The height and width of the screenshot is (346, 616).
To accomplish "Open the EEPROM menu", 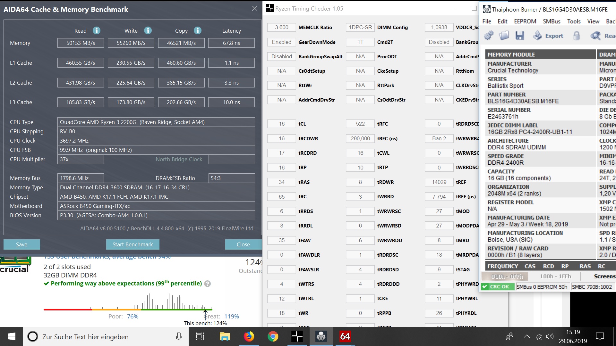I will (x=525, y=21).
